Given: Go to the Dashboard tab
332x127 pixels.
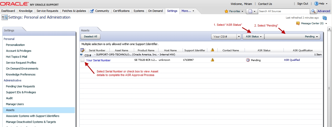Looking at the screenshot, I should (x=8, y=11).
